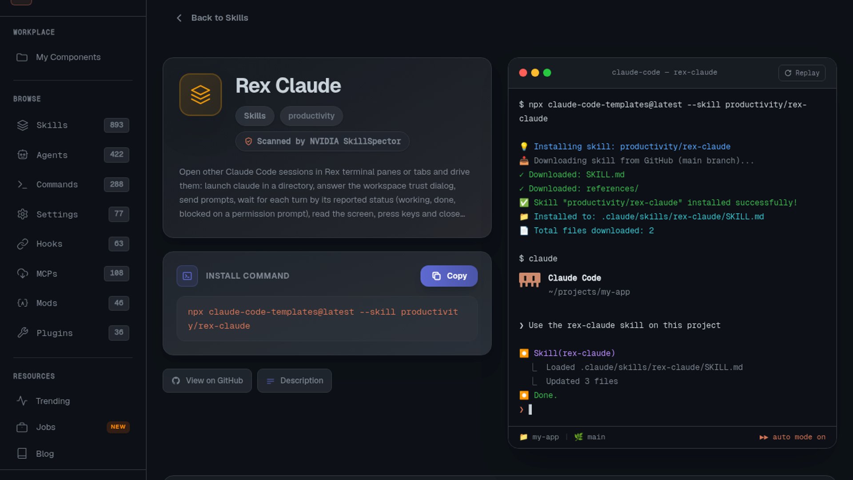The image size is (853, 480).
Task: Open the Hooks section in the sidebar
Action: point(73,244)
